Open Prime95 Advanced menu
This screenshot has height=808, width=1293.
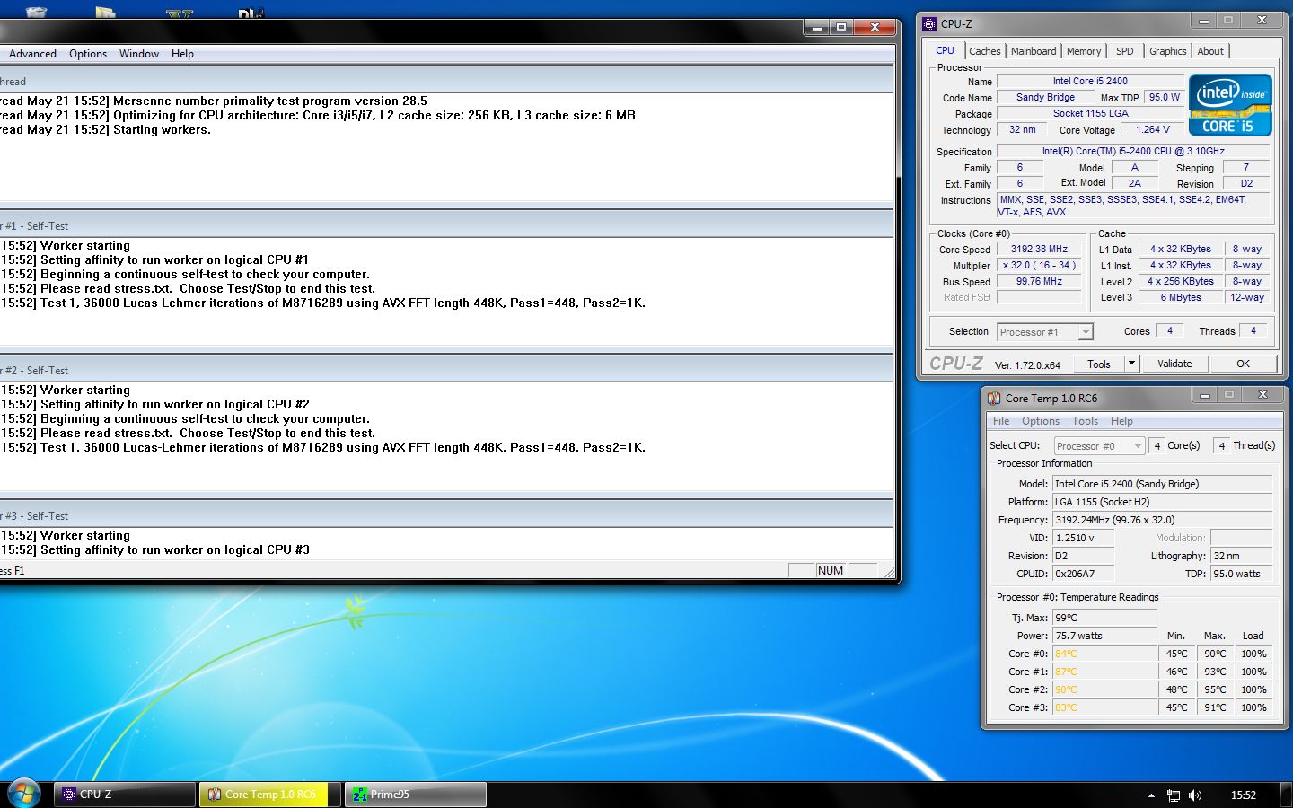coord(32,54)
